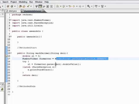The image size is (139, 104).
Task: Click the Previous Annotation up-arrow icon
Action: click(64, 6)
